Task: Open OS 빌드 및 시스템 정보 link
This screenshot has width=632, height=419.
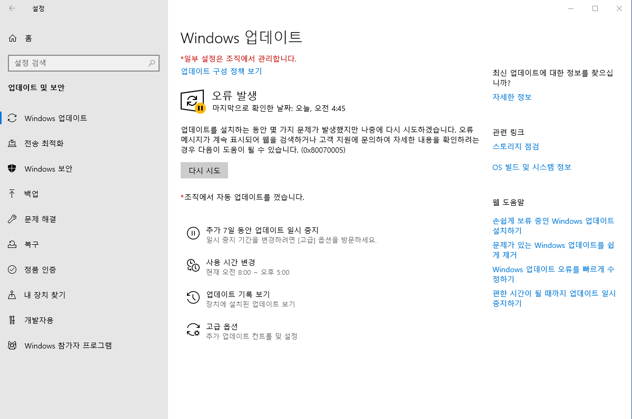Action: (x=532, y=167)
